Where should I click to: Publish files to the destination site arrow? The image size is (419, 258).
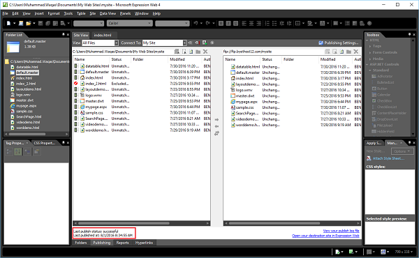click(216, 119)
